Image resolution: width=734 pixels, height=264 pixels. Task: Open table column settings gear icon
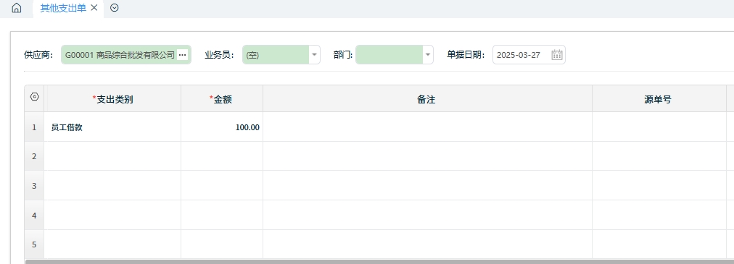(34, 97)
